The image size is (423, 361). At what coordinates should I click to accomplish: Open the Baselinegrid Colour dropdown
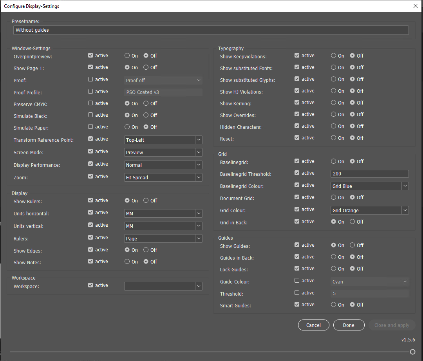(369, 186)
